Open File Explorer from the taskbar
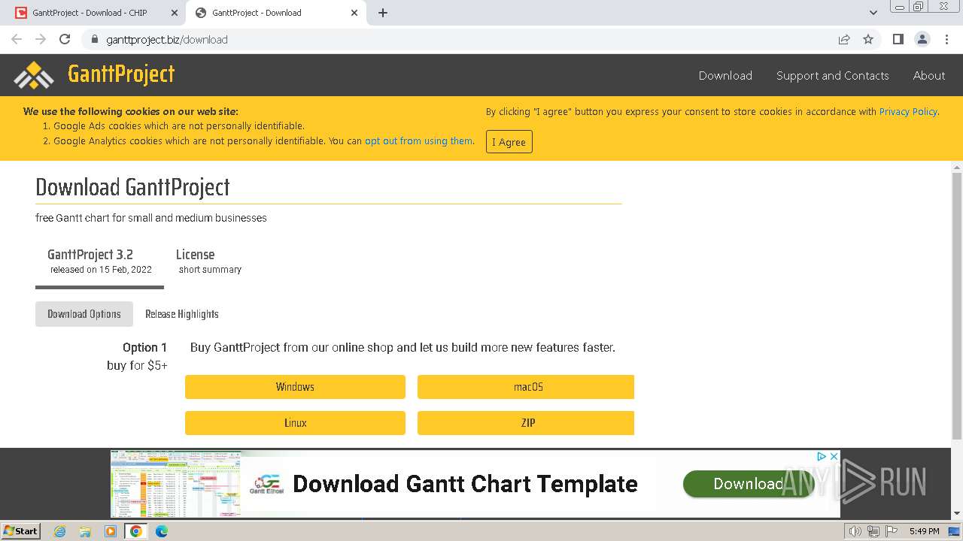This screenshot has width=963, height=541. click(85, 531)
